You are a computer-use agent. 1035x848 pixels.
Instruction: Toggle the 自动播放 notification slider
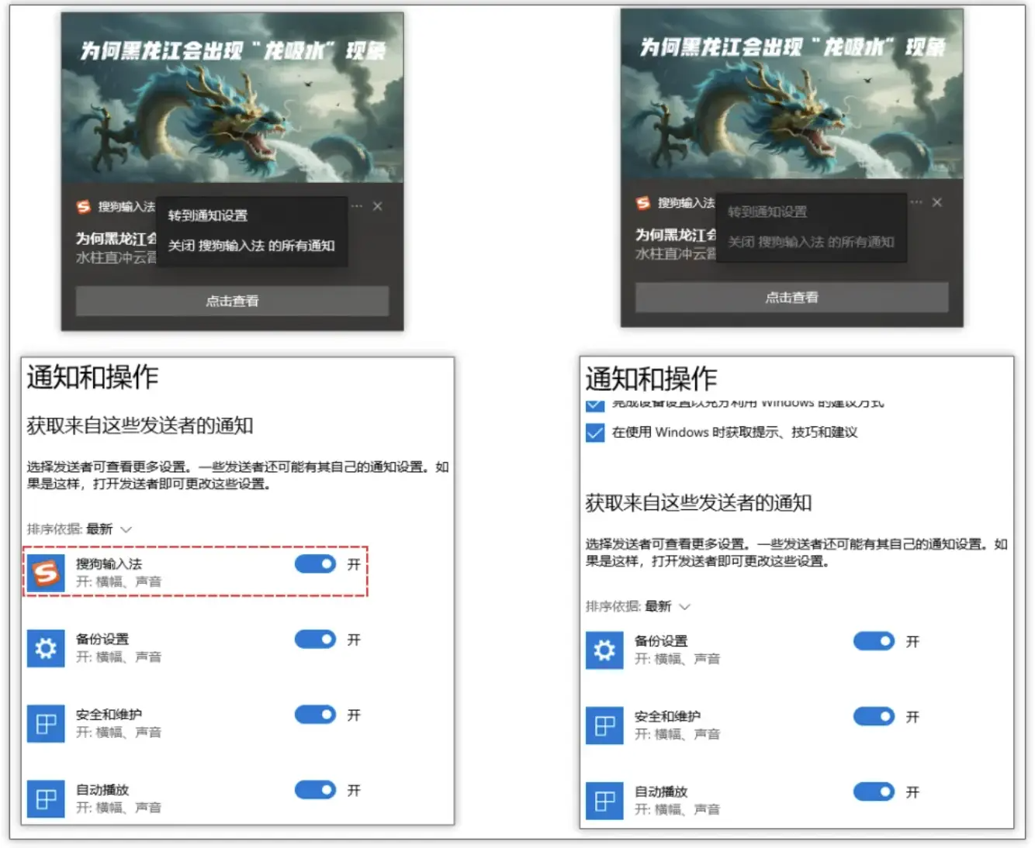(314, 790)
